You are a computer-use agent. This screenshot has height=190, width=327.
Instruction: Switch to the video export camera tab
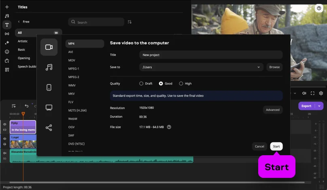point(49,47)
